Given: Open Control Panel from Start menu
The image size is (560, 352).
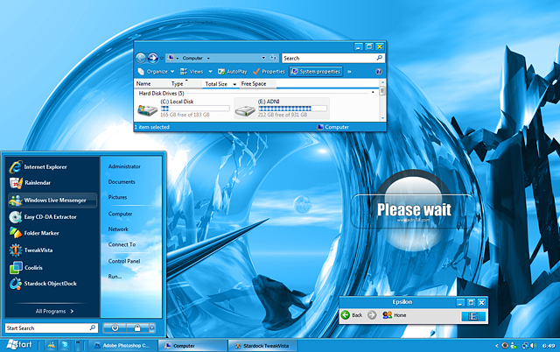Looking at the screenshot, I should 124,261.
